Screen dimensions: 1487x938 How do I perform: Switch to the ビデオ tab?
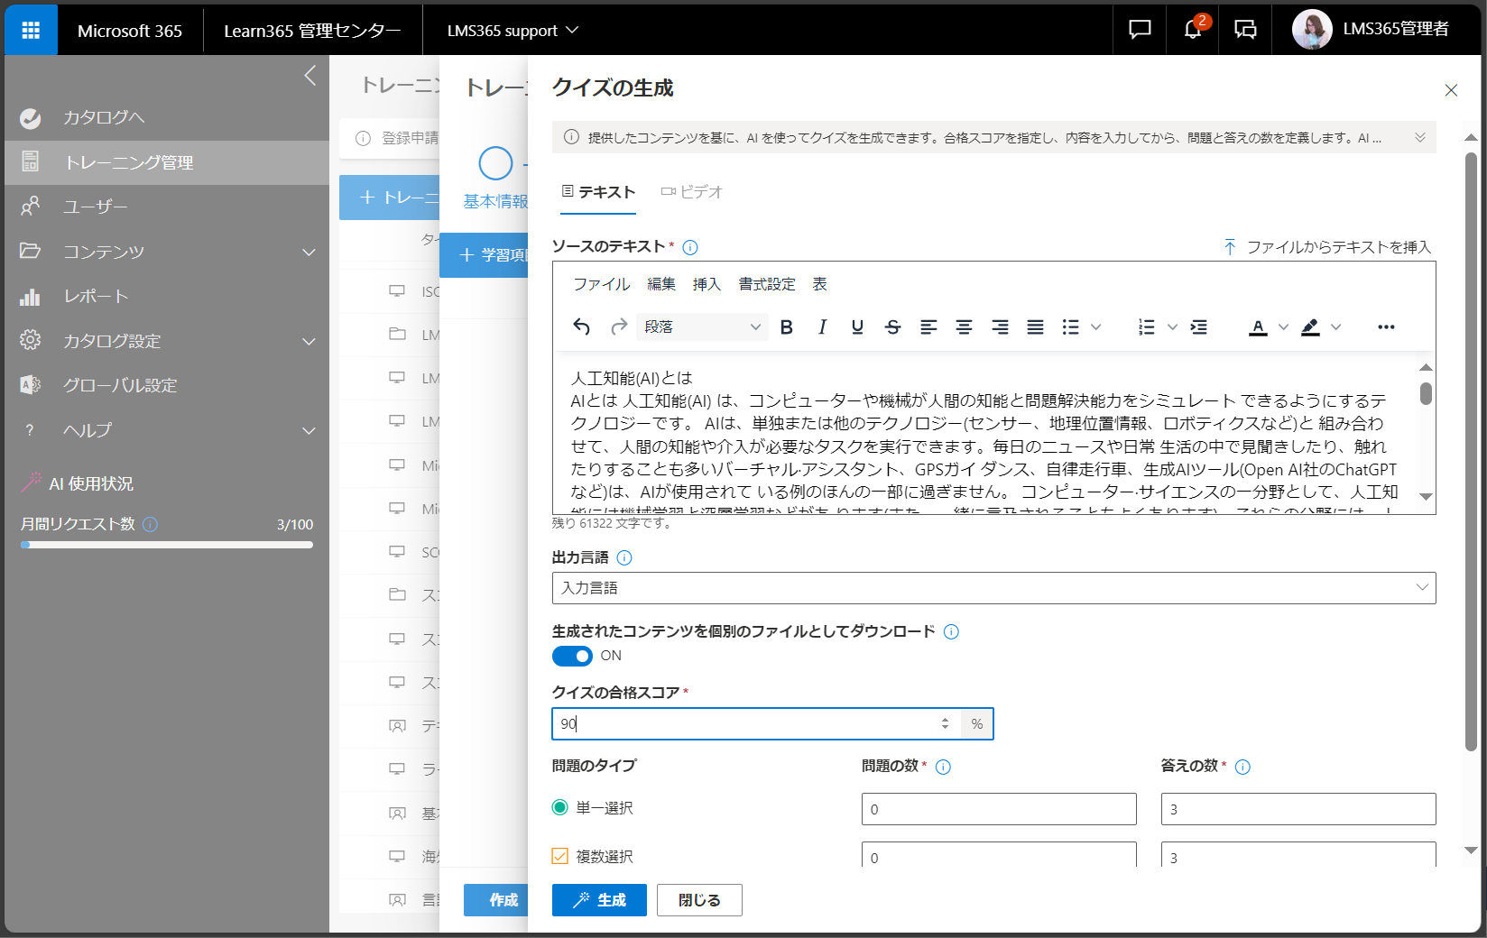coord(691,192)
